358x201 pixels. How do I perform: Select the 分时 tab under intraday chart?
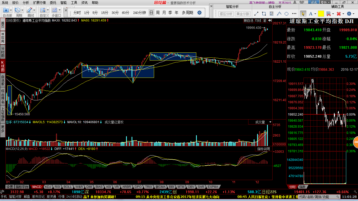tap(292, 187)
